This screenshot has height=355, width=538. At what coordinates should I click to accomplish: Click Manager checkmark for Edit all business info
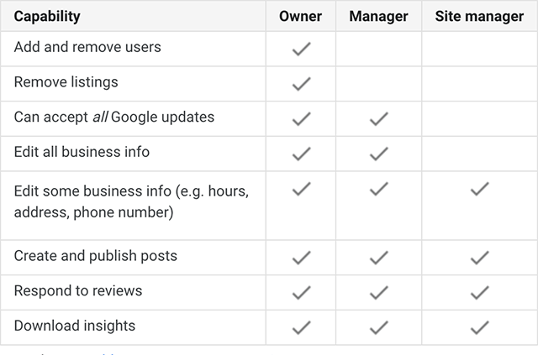(x=379, y=154)
